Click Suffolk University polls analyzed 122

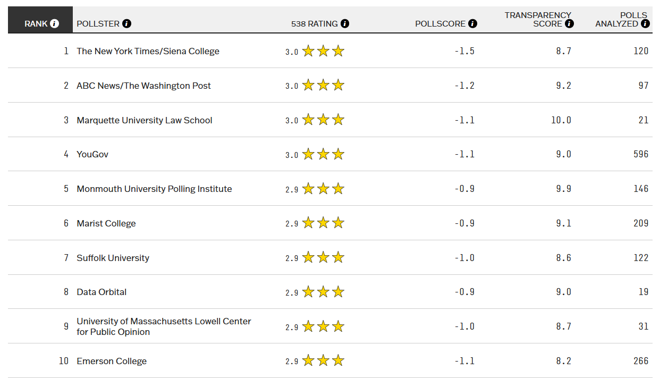(641, 258)
